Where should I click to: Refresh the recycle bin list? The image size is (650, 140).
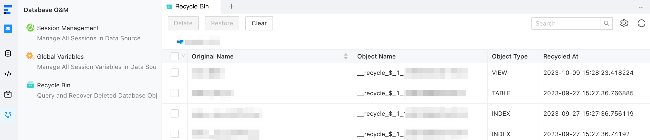[x=641, y=23]
